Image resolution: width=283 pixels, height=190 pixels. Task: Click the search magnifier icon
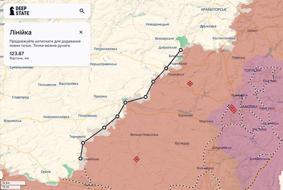click(x=82, y=11)
